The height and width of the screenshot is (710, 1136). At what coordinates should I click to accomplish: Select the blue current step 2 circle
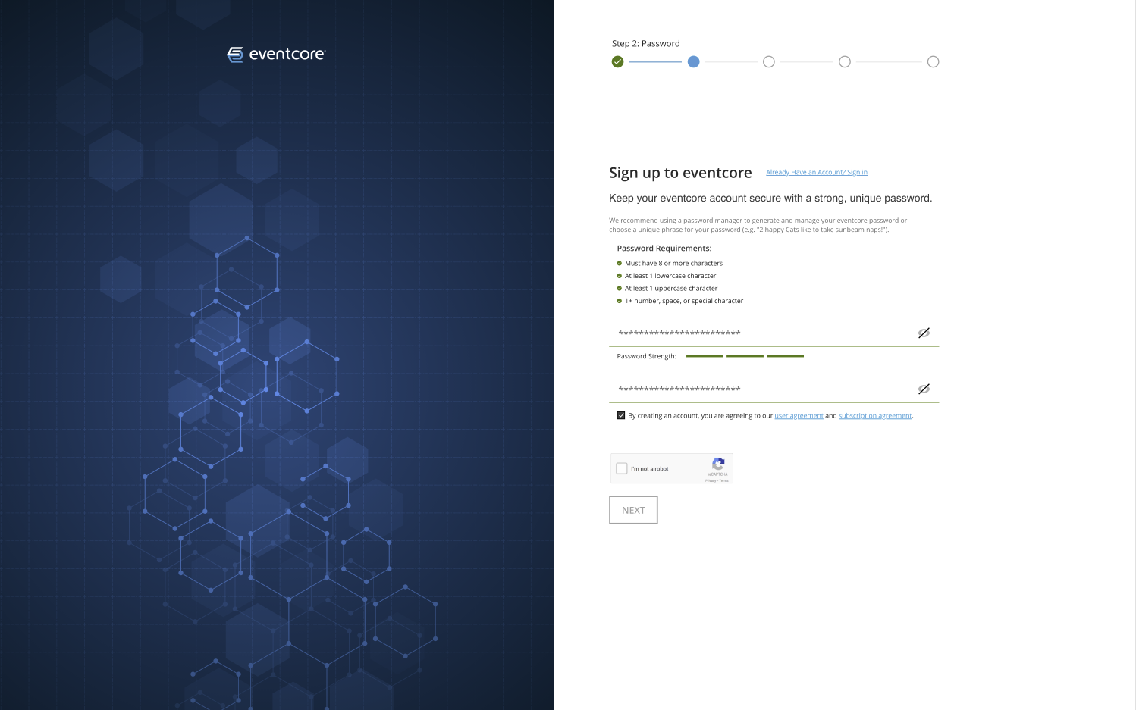tap(693, 62)
